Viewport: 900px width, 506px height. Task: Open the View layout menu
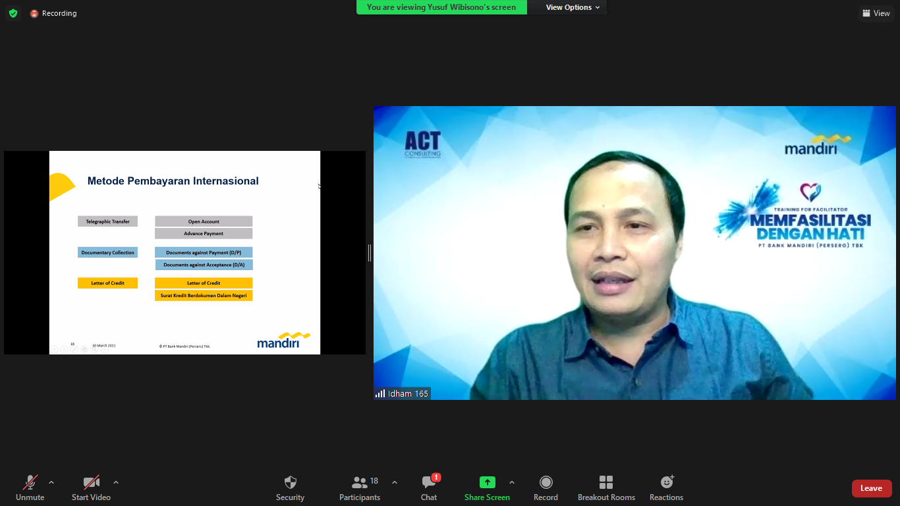876,13
